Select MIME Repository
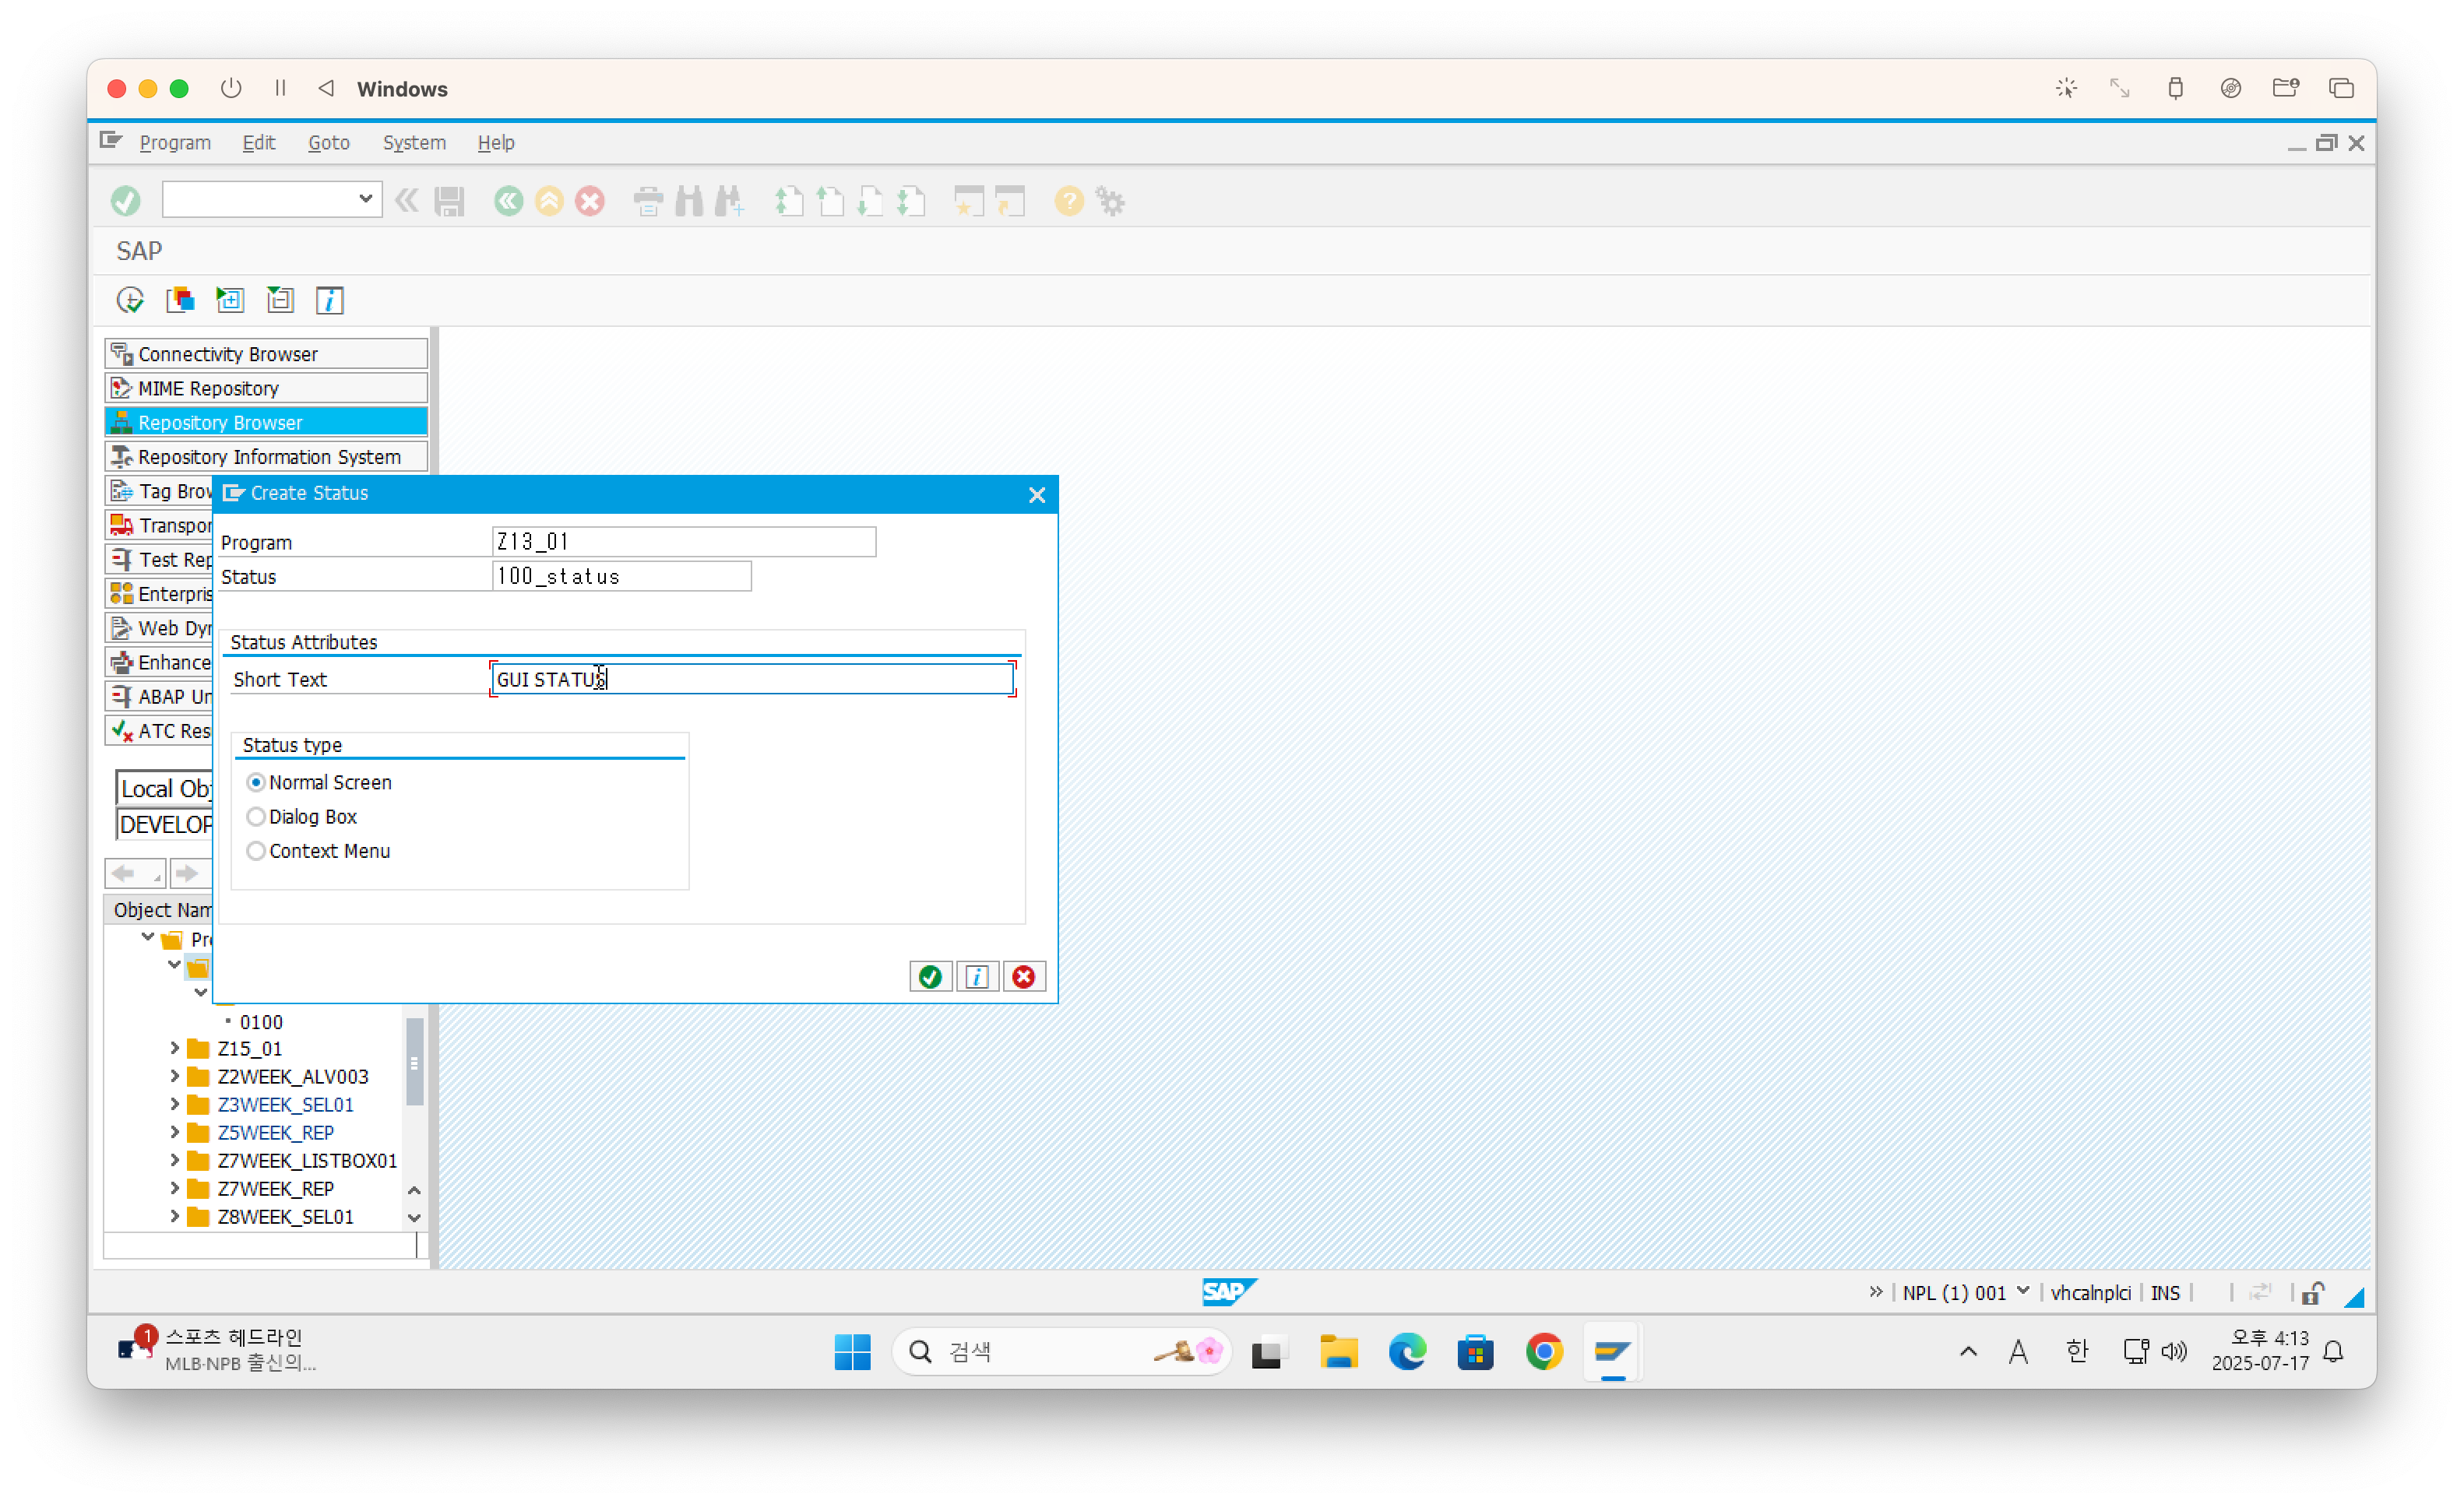The width and height of the screenshot is (2464, 1504). (266, 388)
